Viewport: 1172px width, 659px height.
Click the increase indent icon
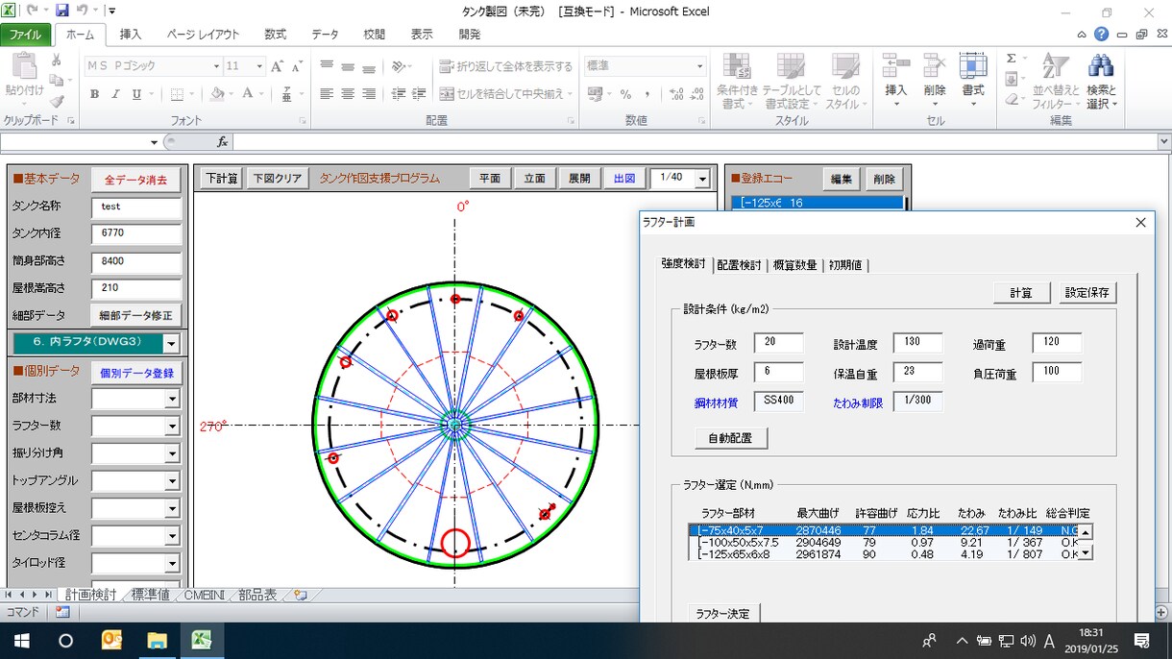419,94
